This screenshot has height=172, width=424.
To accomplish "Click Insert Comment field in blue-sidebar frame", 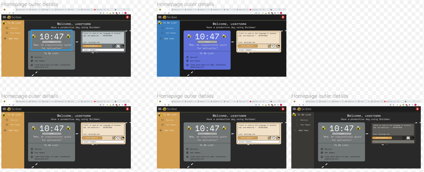I will click(x=259, y=50).
